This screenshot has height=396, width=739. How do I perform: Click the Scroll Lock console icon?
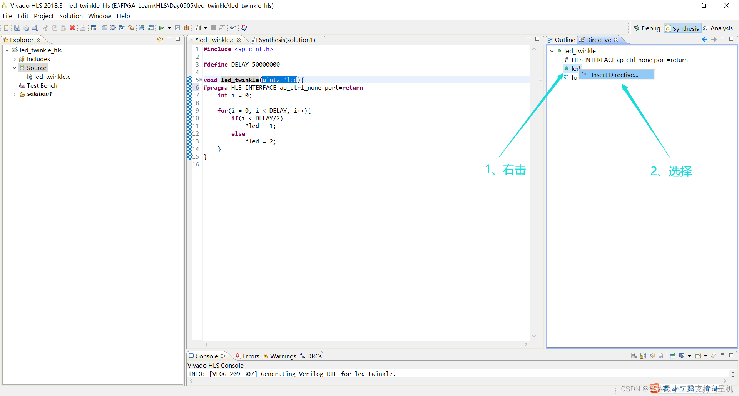(x=643, y=356)
